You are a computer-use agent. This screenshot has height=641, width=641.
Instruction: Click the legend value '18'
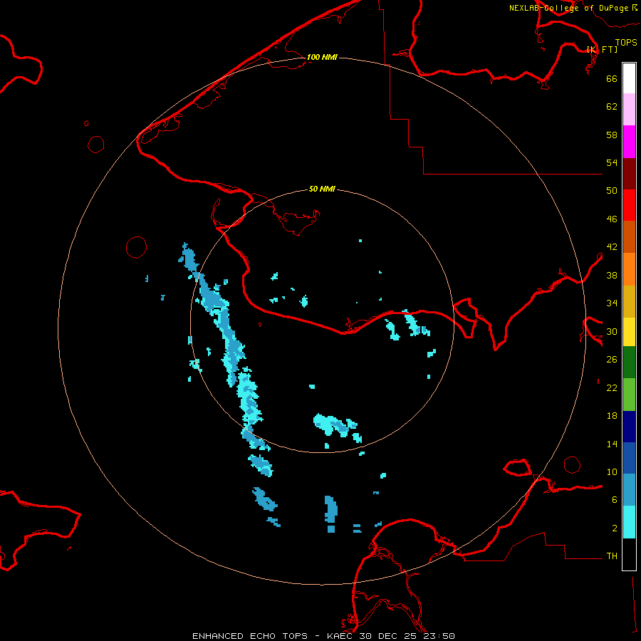pos(612,416)
